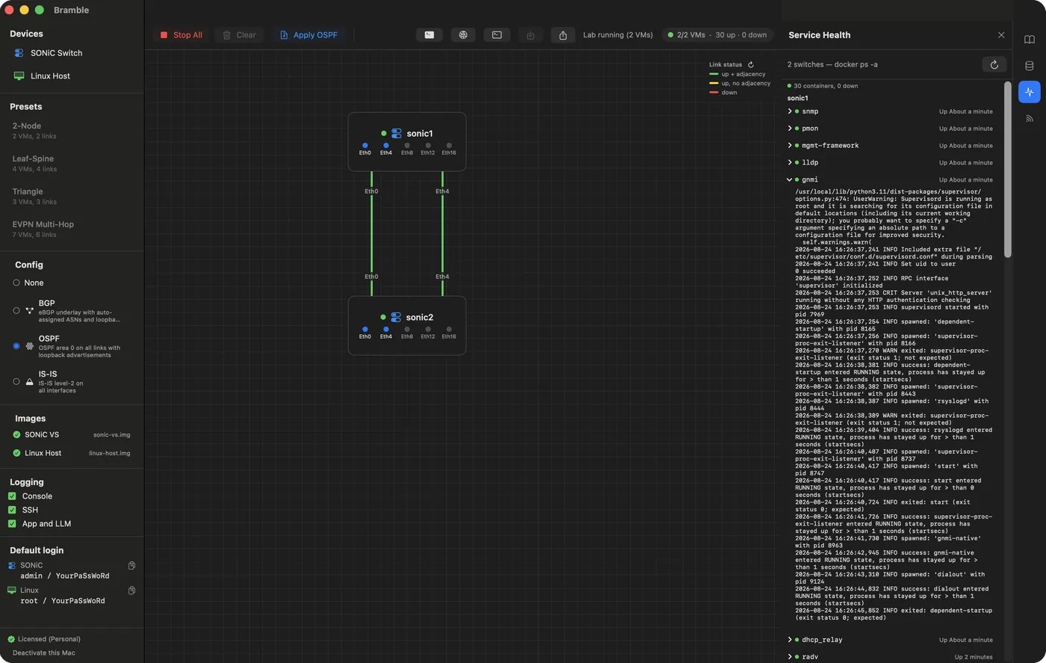Screen dimensions: 1046x663
Task: Click the yellow no adjacency legend swatch
Action: pos(714,84)
